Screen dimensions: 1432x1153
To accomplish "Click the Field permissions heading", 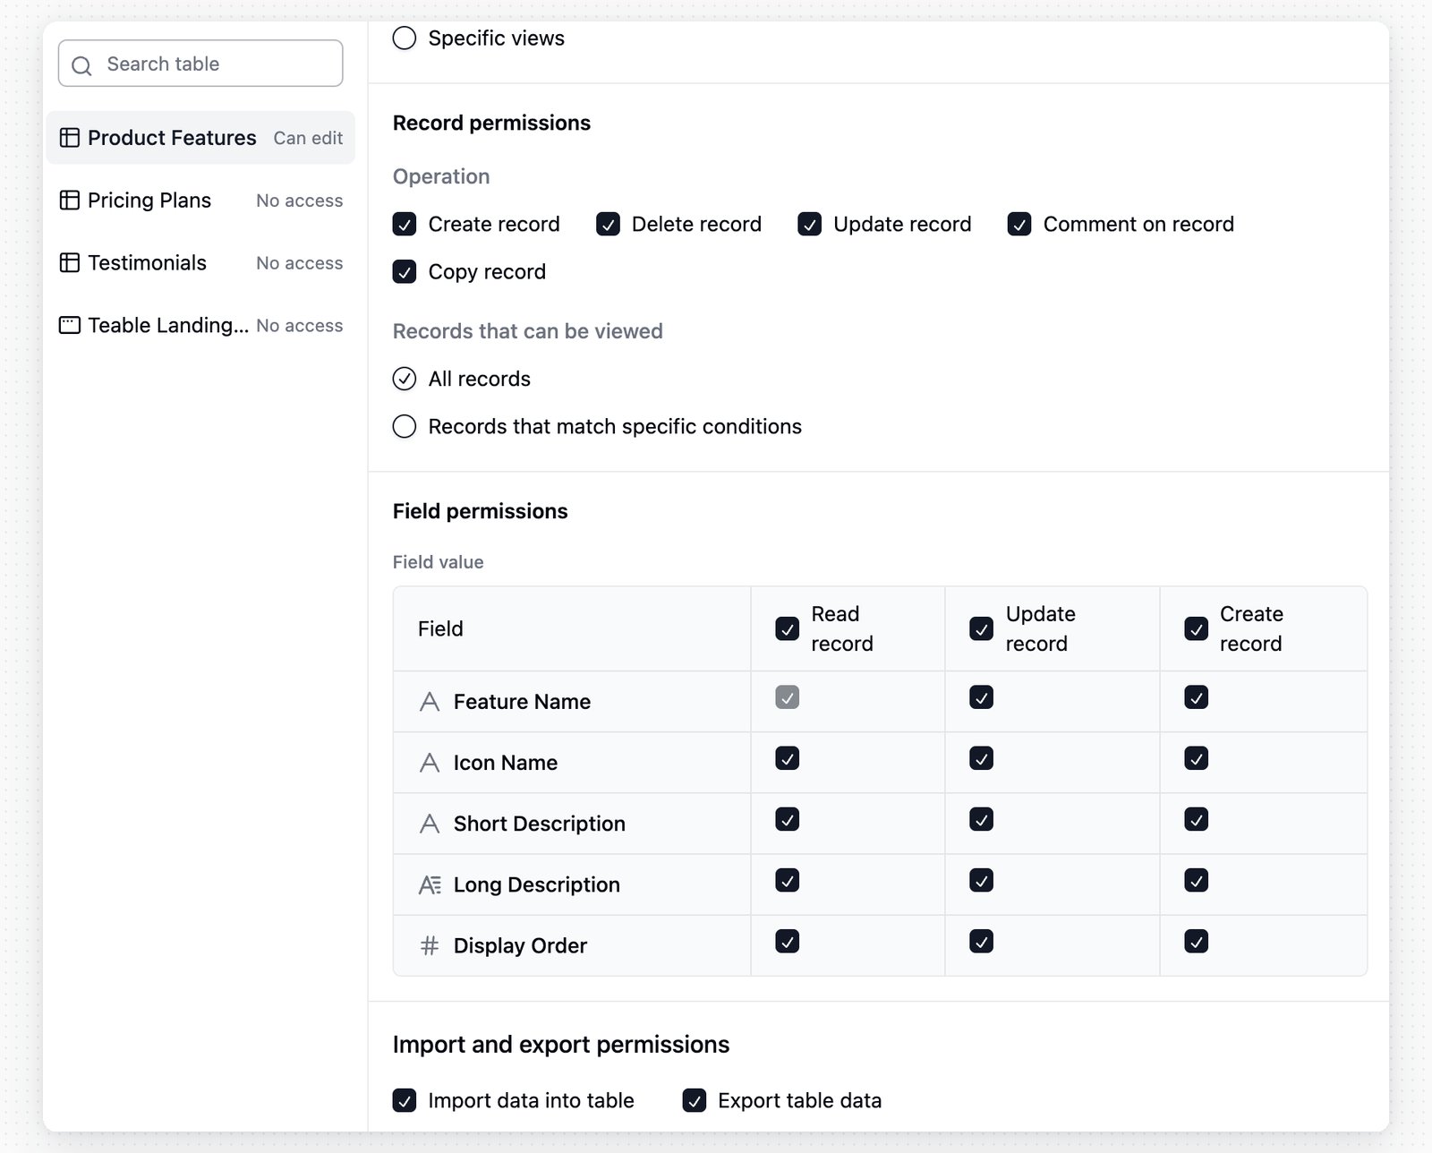I will (480, 511).
